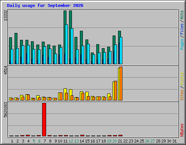Screen dimensions: 186x145
Task: Click green weekend day label 27
Action: 153,141
